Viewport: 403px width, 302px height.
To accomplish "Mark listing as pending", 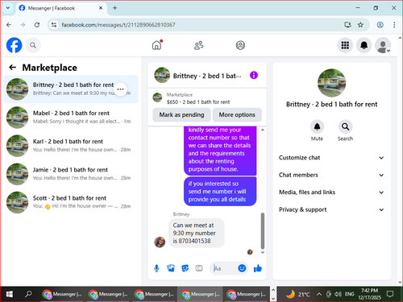I will click(181, 115).
